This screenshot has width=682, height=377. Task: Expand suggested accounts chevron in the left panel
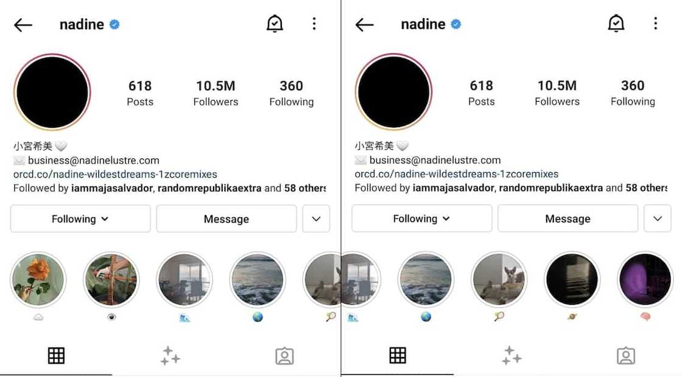[316, 219]
